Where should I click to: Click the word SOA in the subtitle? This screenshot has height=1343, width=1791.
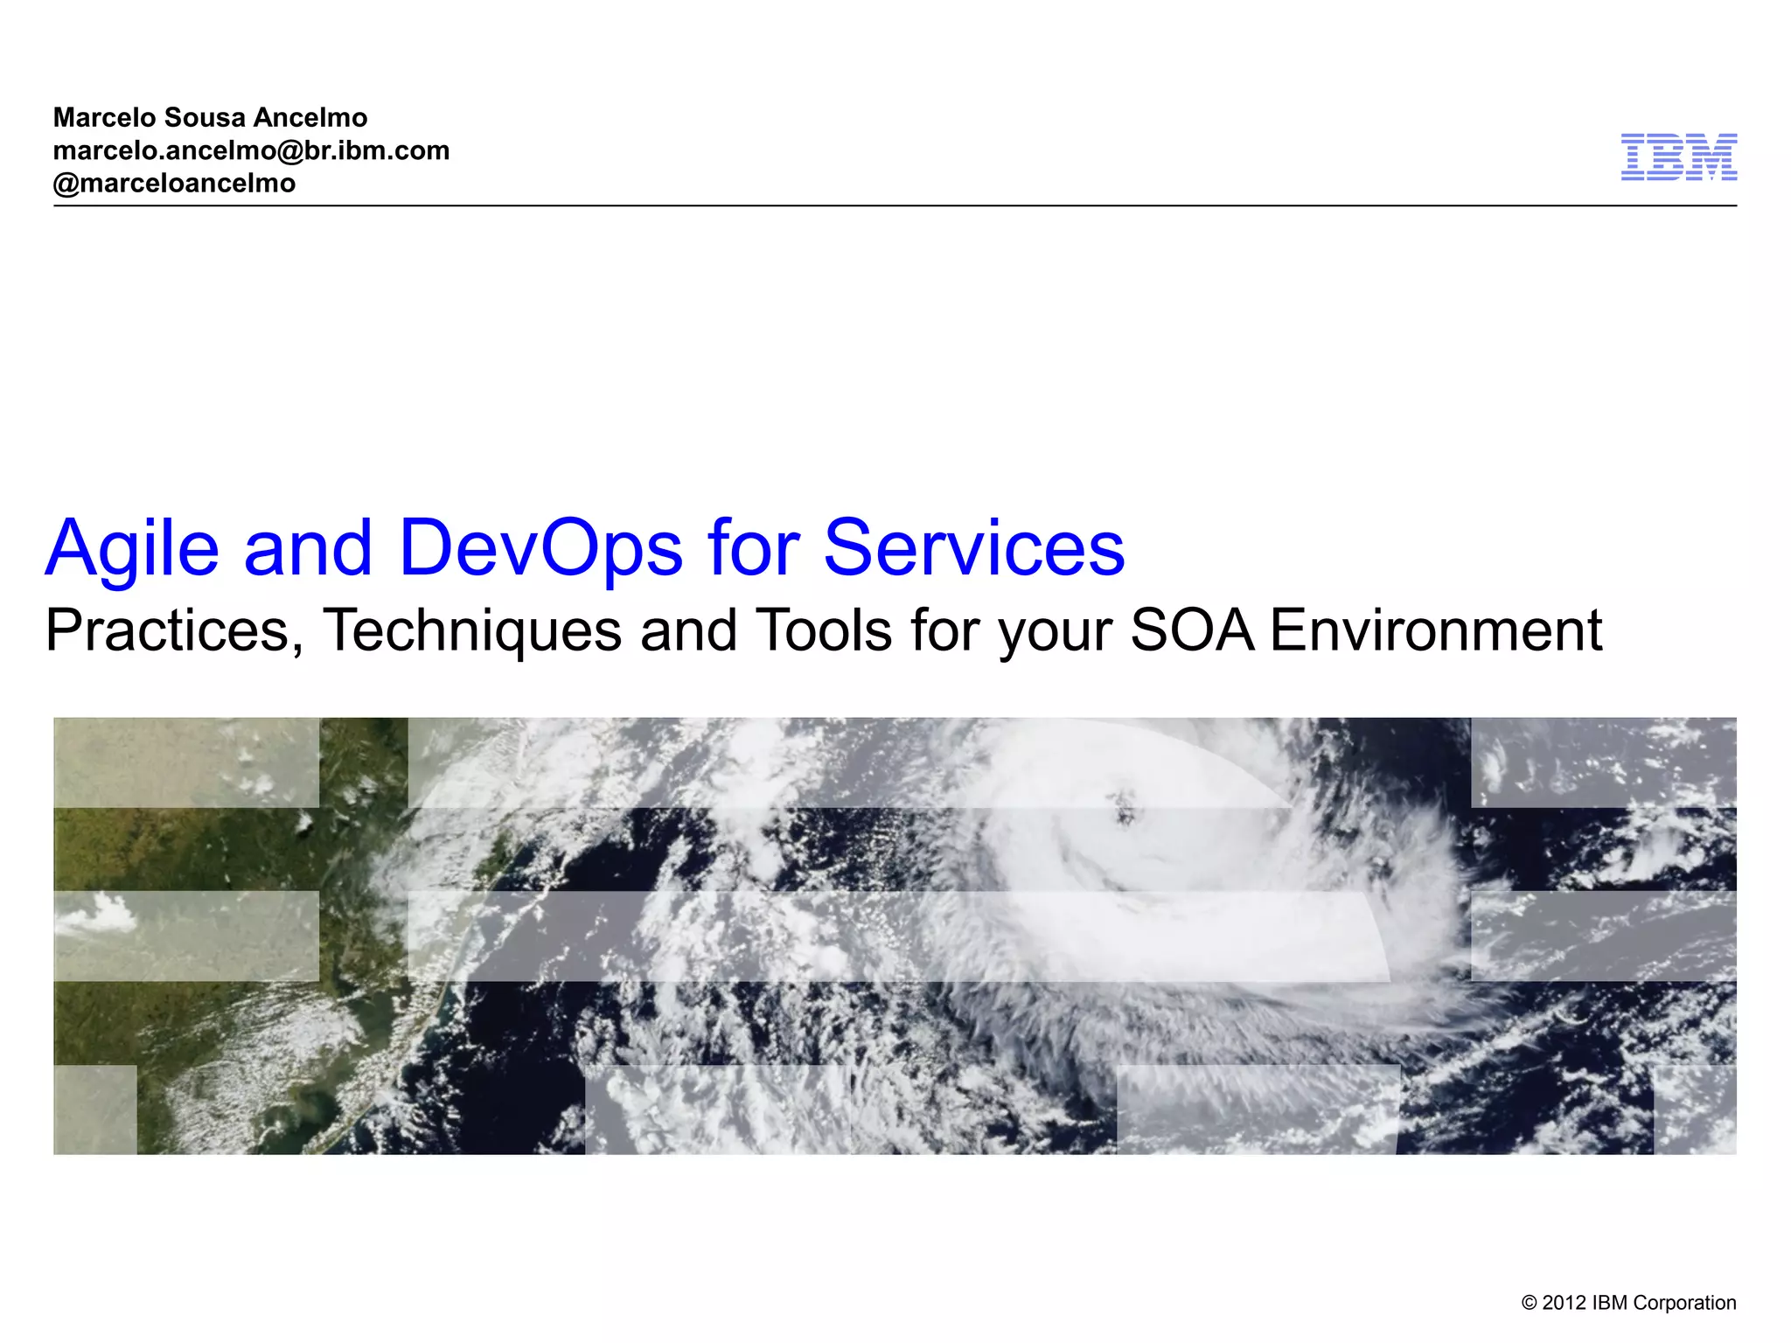pyautogui.click(x=1192, y=630)
